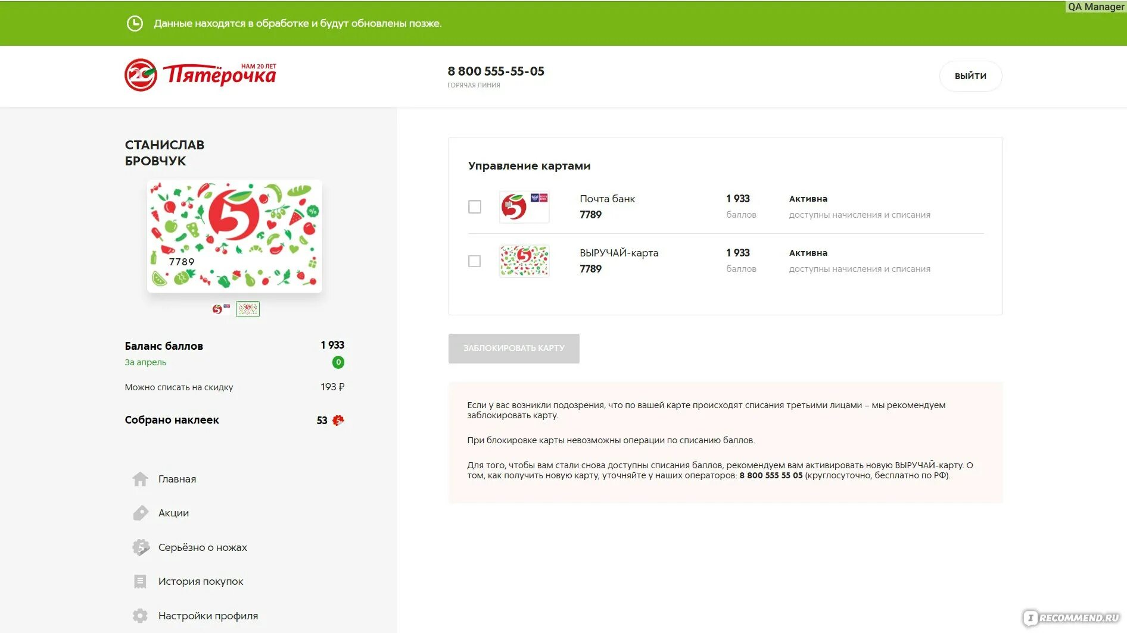Screen dimensions: 1127x633
Task: Click Управление картами heading
Action: click(x=529, y=166)
